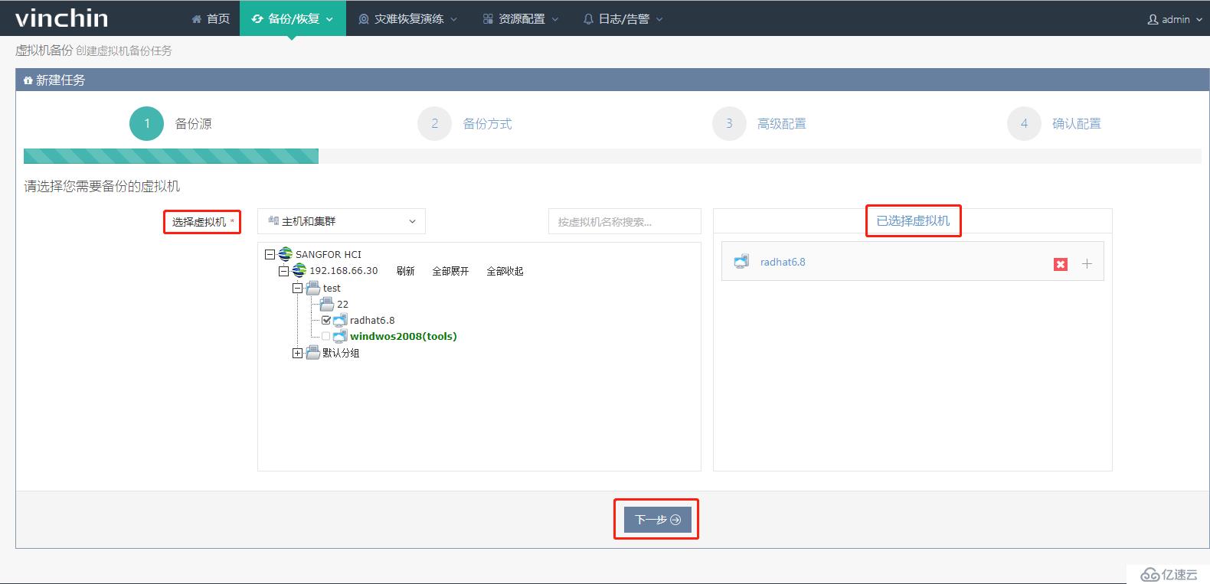The image size is (1210, 584).
Task: Click radhat6.8 in selected VM list
Action: [783, 262]
